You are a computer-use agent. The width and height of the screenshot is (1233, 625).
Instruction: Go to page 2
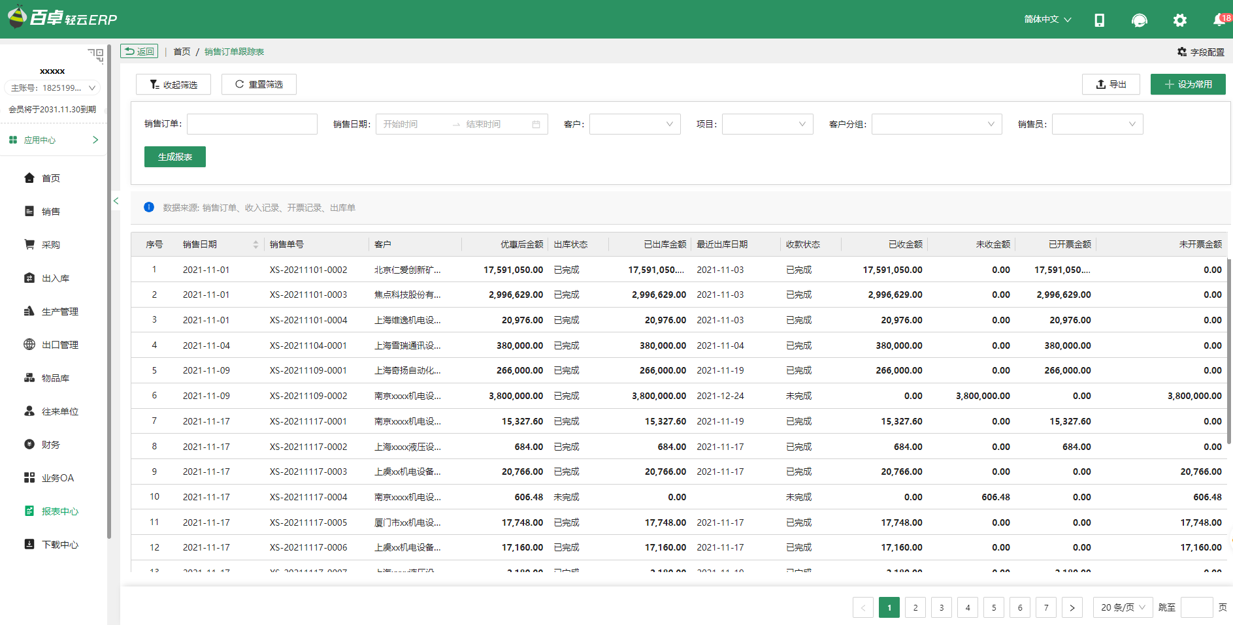tap(915, 607)
